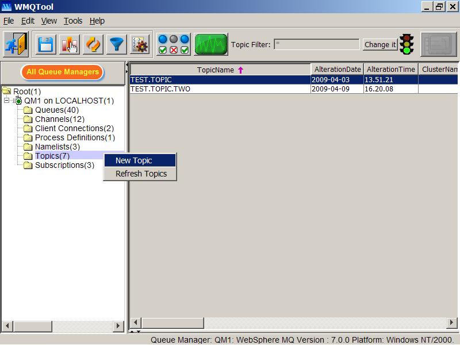The height and width of the screenshot is (345, 460).
Task: Select the TEST.TOPIC row
Action: tap(294, 79)
